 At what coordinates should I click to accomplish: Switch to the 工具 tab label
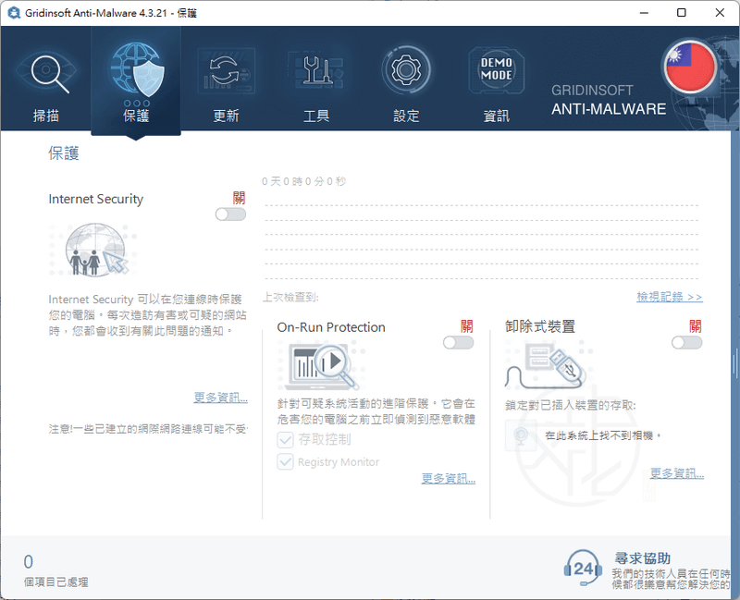coord(315,116)
